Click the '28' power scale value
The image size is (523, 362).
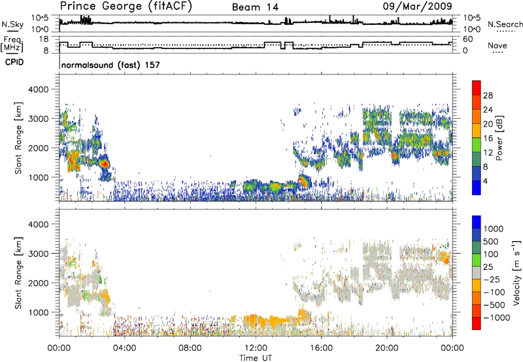(x=488, y=95)
